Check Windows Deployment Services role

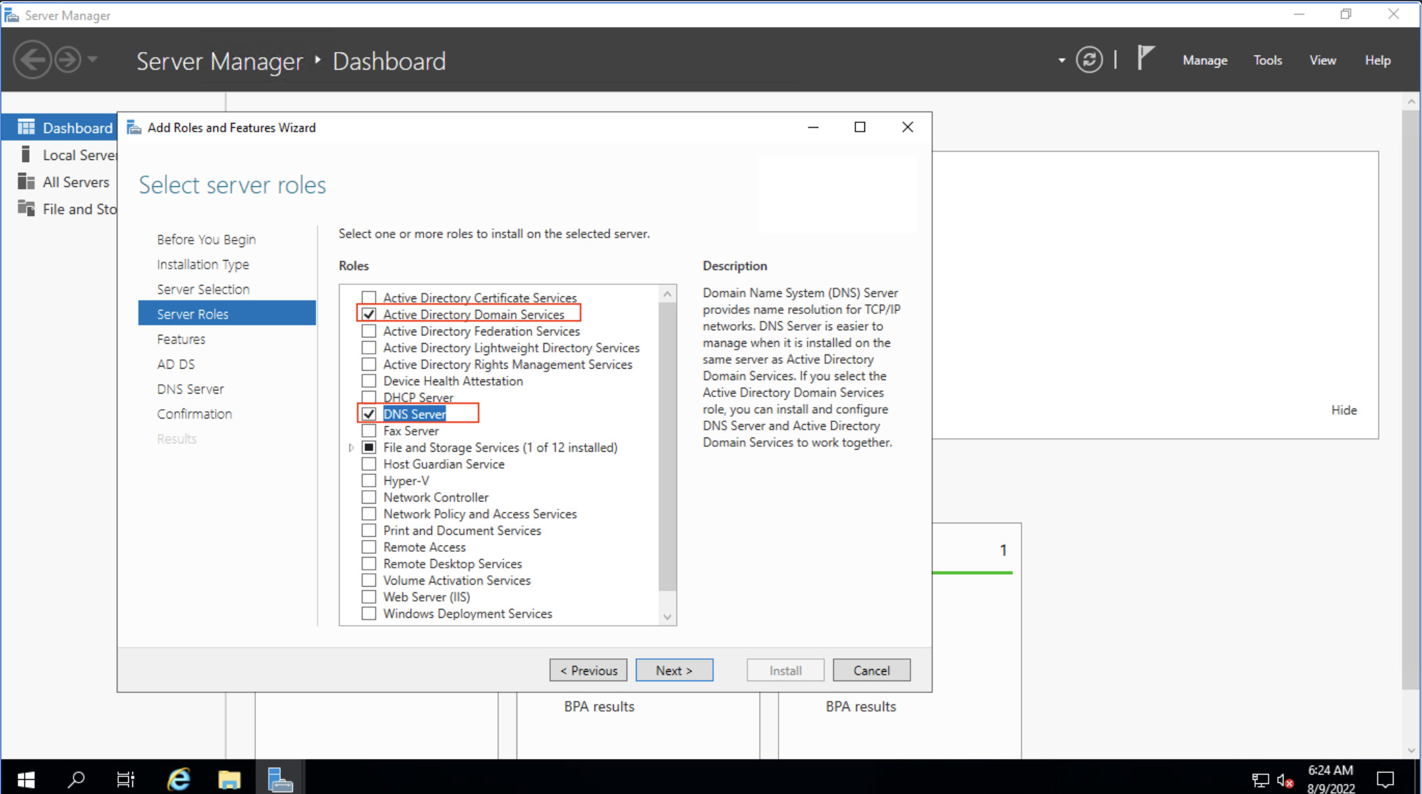click(x=369, y=614)
